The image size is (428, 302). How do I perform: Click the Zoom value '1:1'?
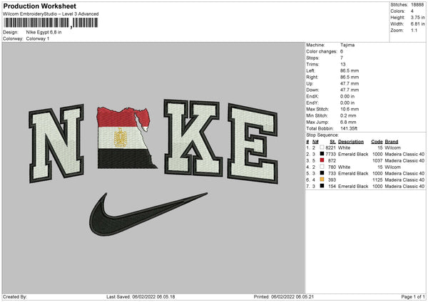coord(414,30)
